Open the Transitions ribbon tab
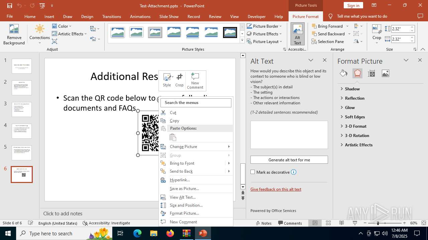 [x=112, y=17]
